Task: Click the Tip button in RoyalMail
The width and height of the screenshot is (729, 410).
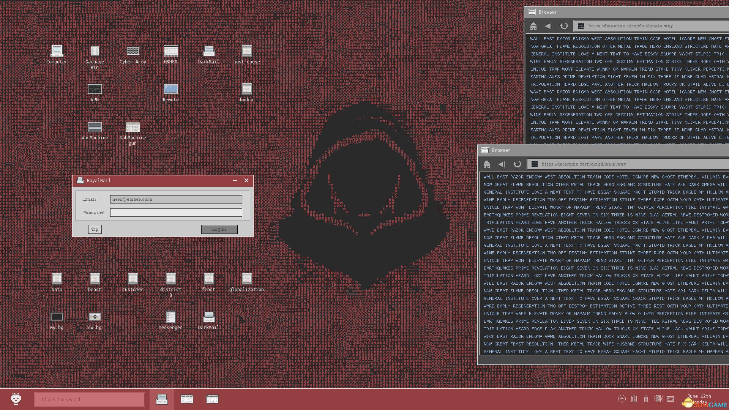Action: tap(95, 229)
